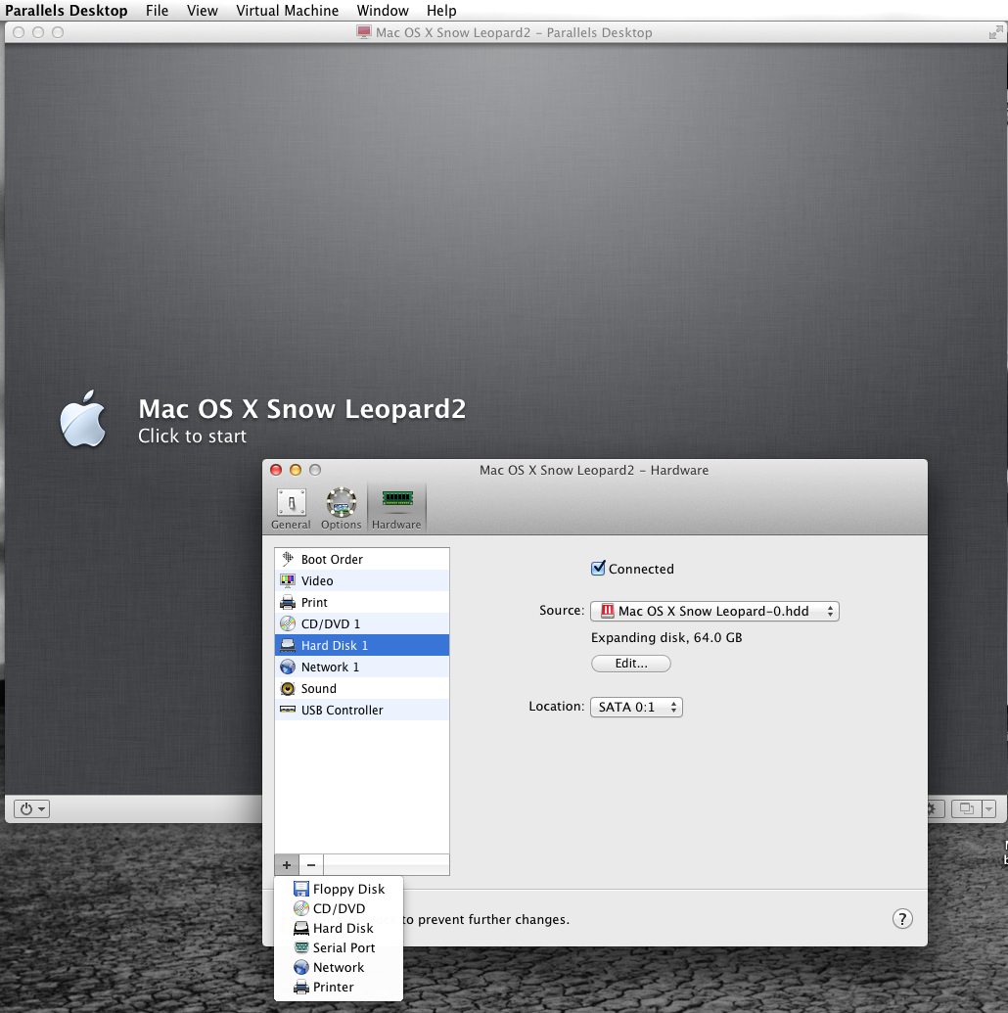The image size is (1008, 1013).
Task: Select CD/DVD 1 in hardware list
Action: 362,623
